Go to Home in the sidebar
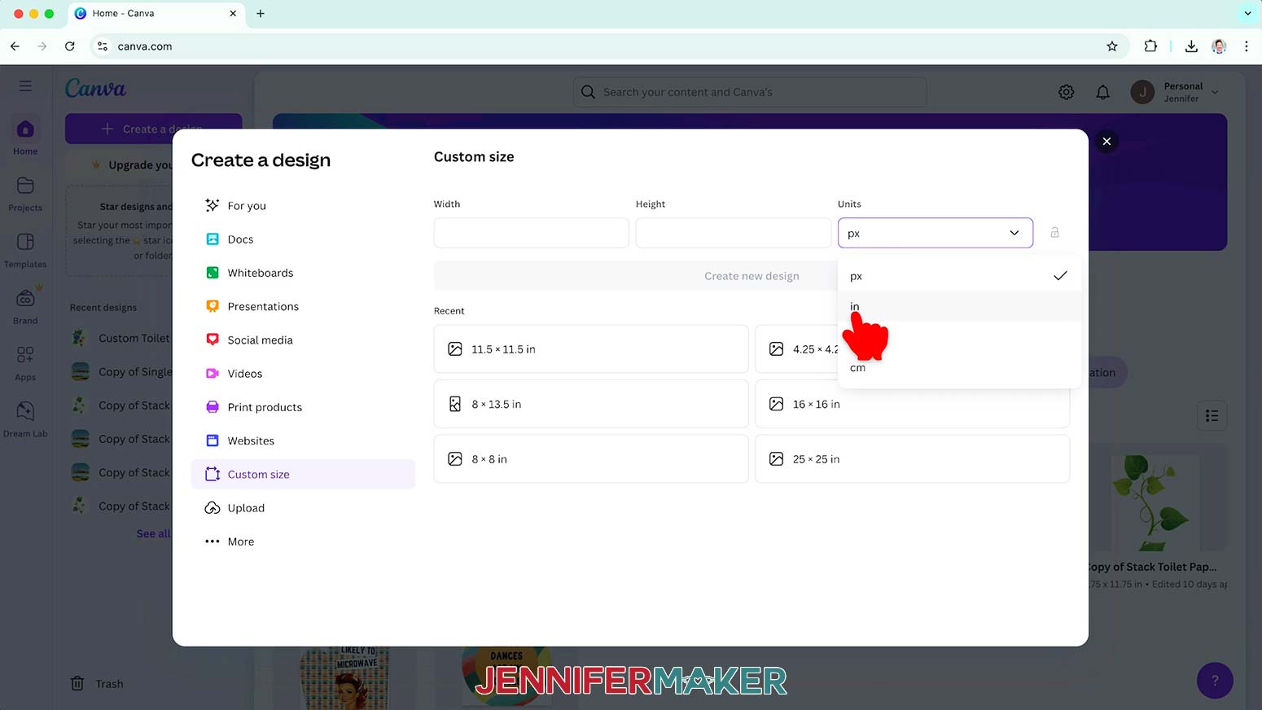Screen dimensions: 1262x710 pos(25,137)
